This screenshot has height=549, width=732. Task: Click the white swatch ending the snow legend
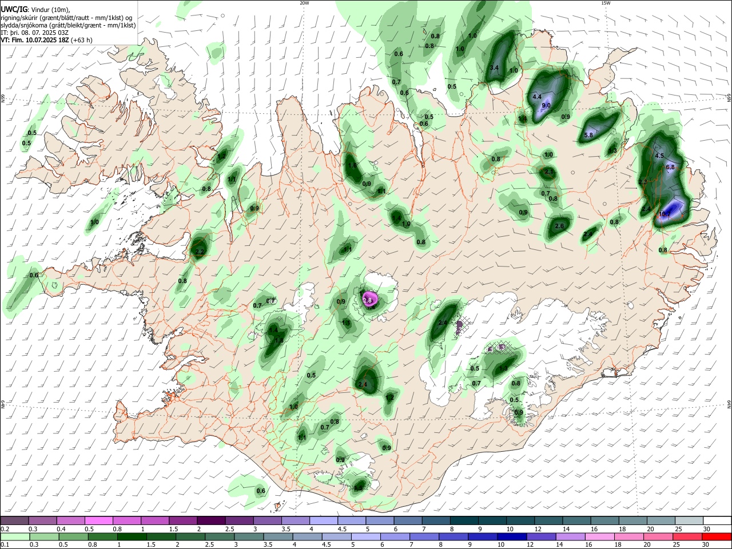click(718, 521)
